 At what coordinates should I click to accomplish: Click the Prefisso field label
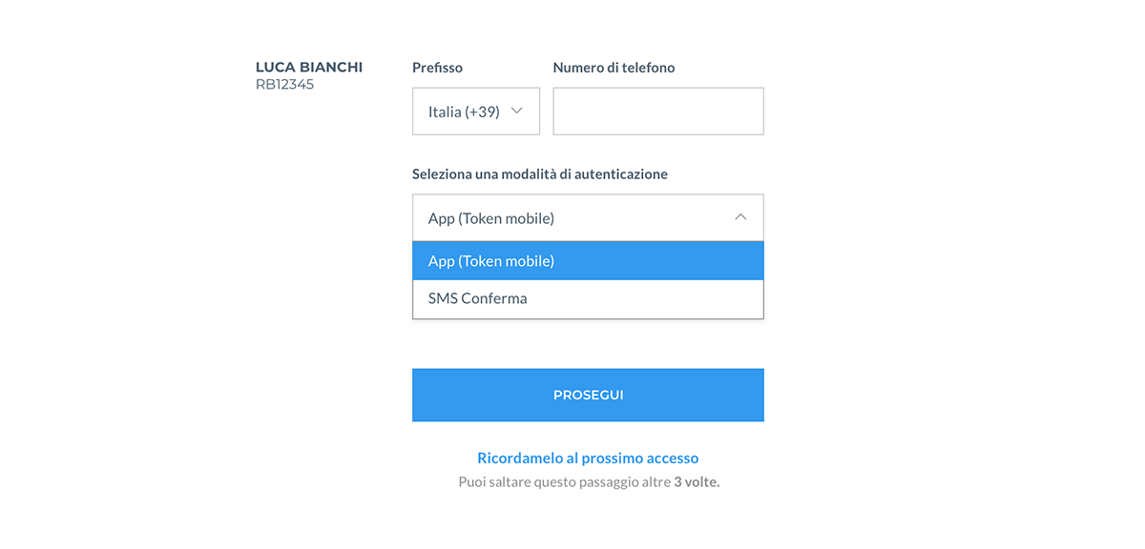(x=437, y=68)
